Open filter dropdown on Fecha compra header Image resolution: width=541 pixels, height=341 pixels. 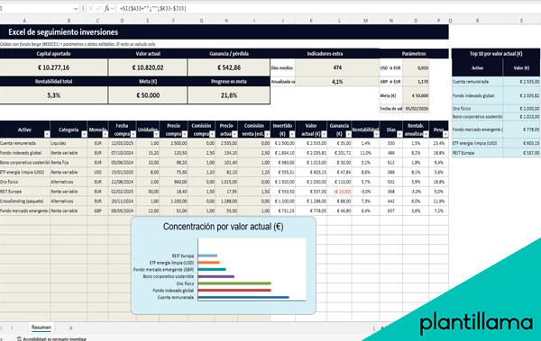tap(133, 134)
